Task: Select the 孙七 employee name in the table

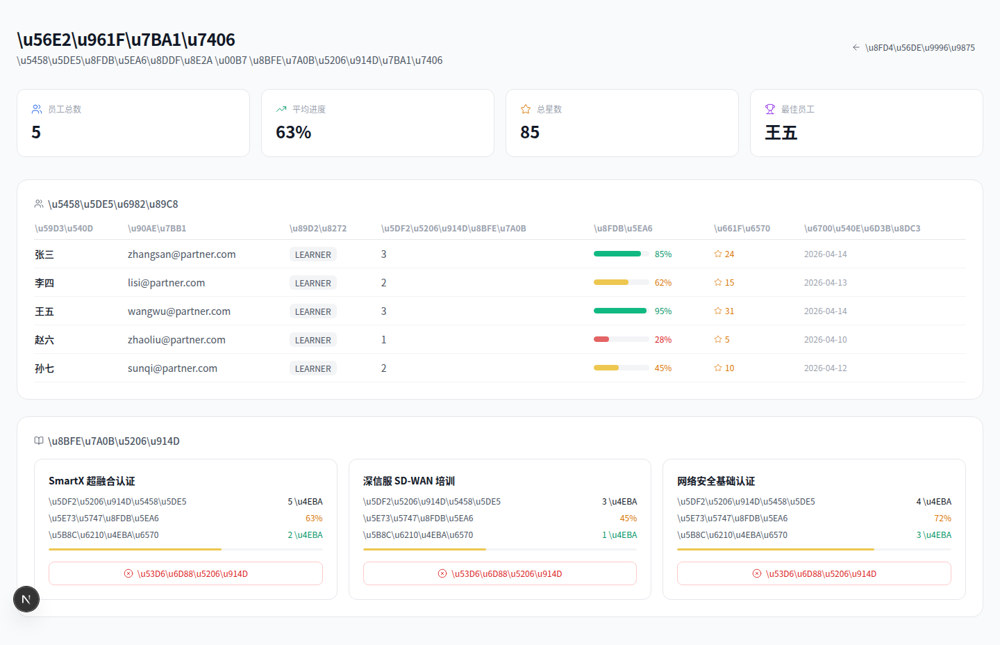Action: [44, 368]
